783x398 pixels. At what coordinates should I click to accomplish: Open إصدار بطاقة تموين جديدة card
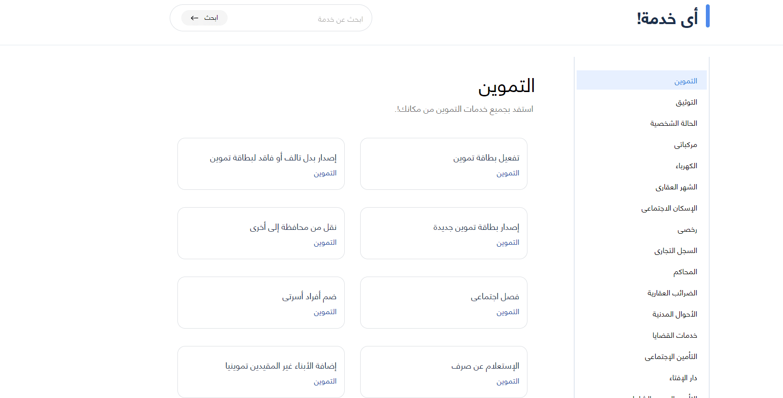pyautogui.click(x=444, y=233)
